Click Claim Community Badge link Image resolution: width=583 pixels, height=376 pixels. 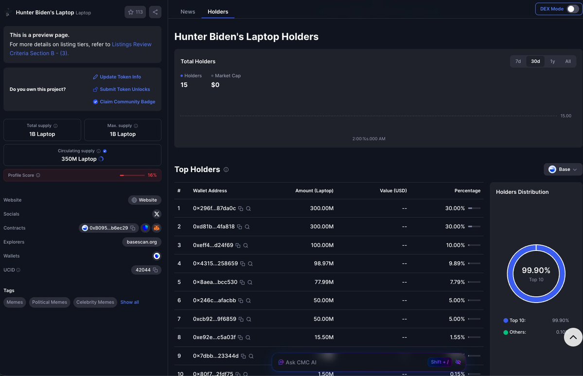tap(124, 102)
